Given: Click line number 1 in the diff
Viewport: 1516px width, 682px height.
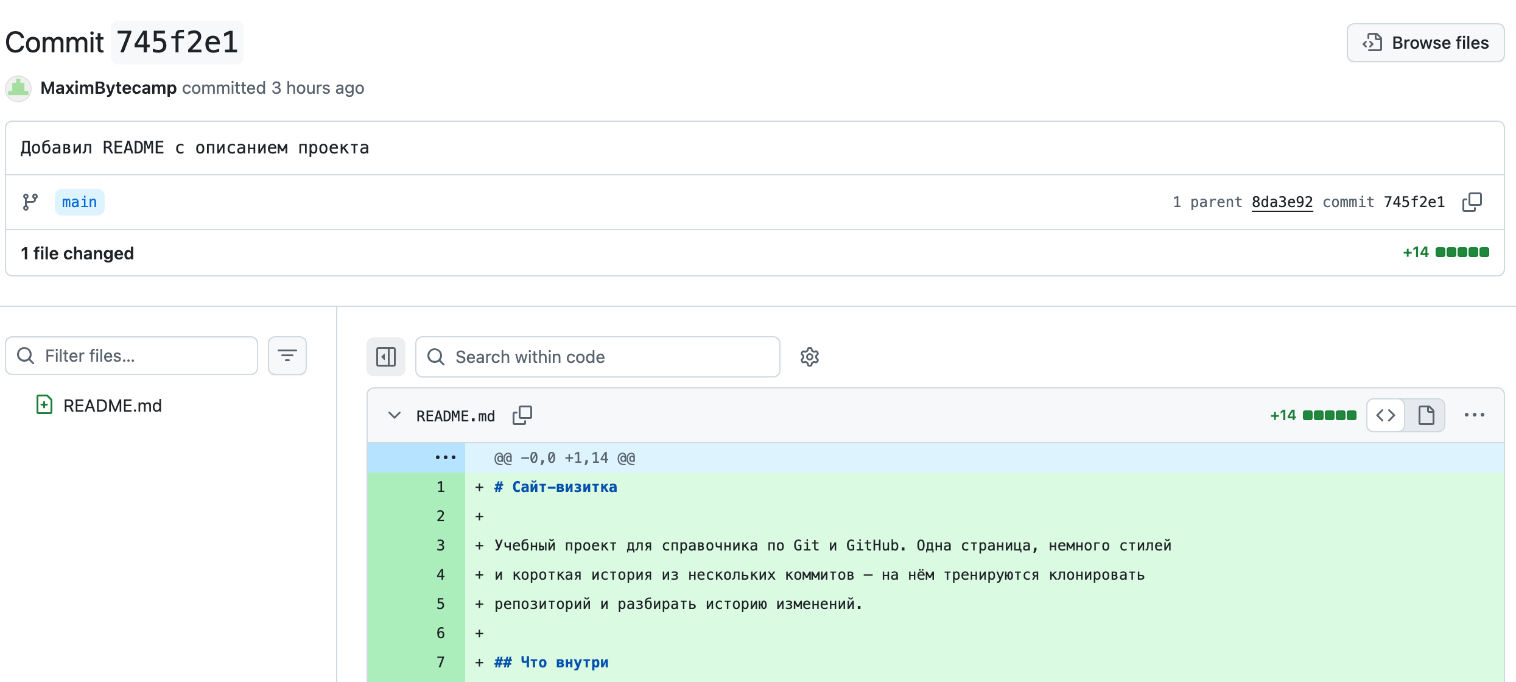Looking at the screenshot, I should point(441,487).
